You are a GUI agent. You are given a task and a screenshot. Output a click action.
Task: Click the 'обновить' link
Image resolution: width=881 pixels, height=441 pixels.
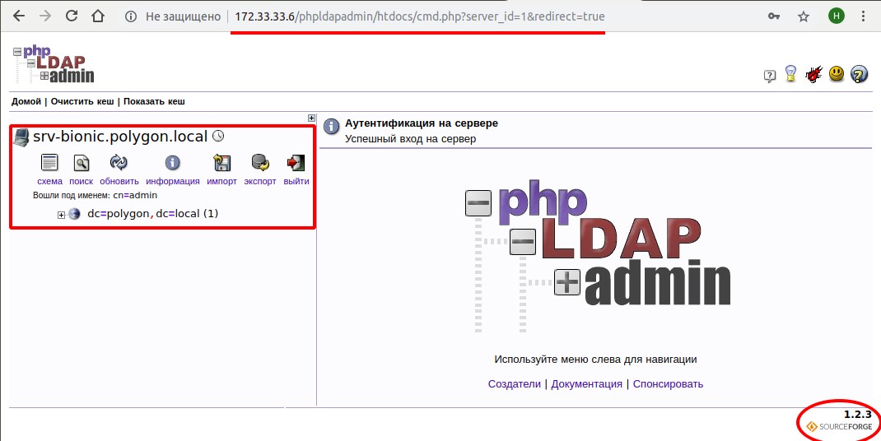(119, 182)
